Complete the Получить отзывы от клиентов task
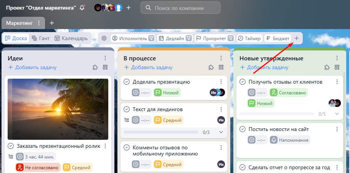Viewport: 350px width, 173px height. [242, 82]
